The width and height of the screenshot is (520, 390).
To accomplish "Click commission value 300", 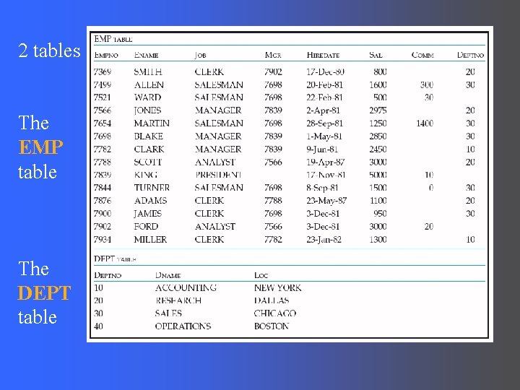I will point(427,85).
